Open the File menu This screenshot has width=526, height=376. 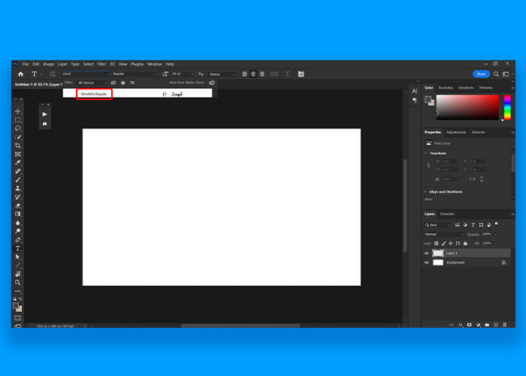click(26, 64)
